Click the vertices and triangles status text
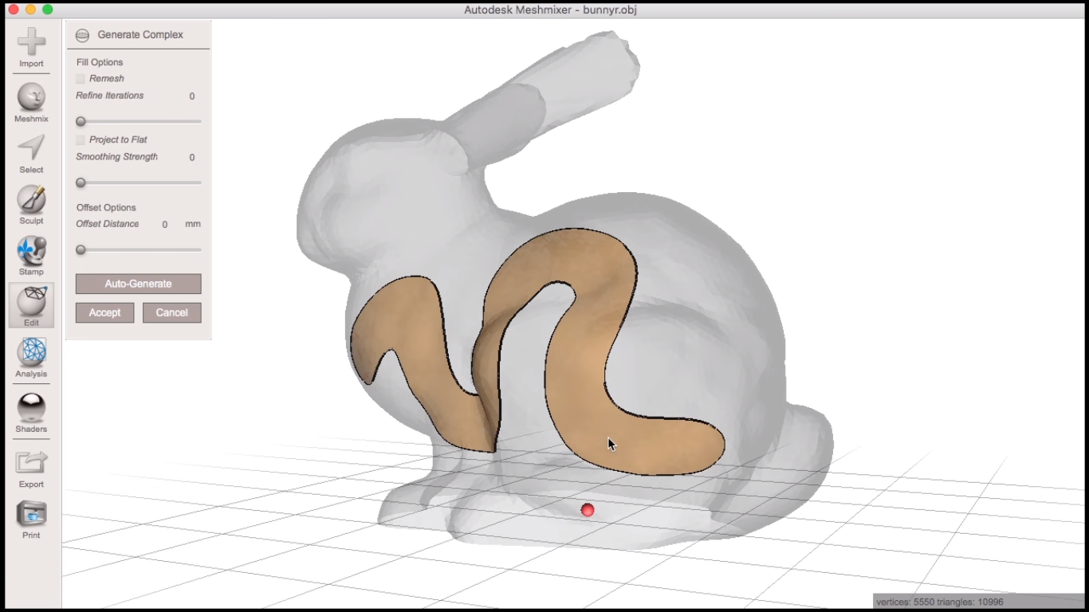Viewport: 1089px width, 612px height. pyautogui.click(x=940, y=602)
